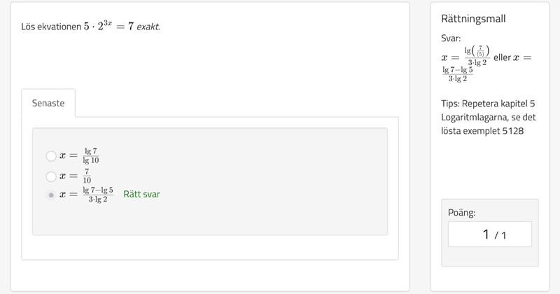Click the Poäng score input field

click(489, 234)
